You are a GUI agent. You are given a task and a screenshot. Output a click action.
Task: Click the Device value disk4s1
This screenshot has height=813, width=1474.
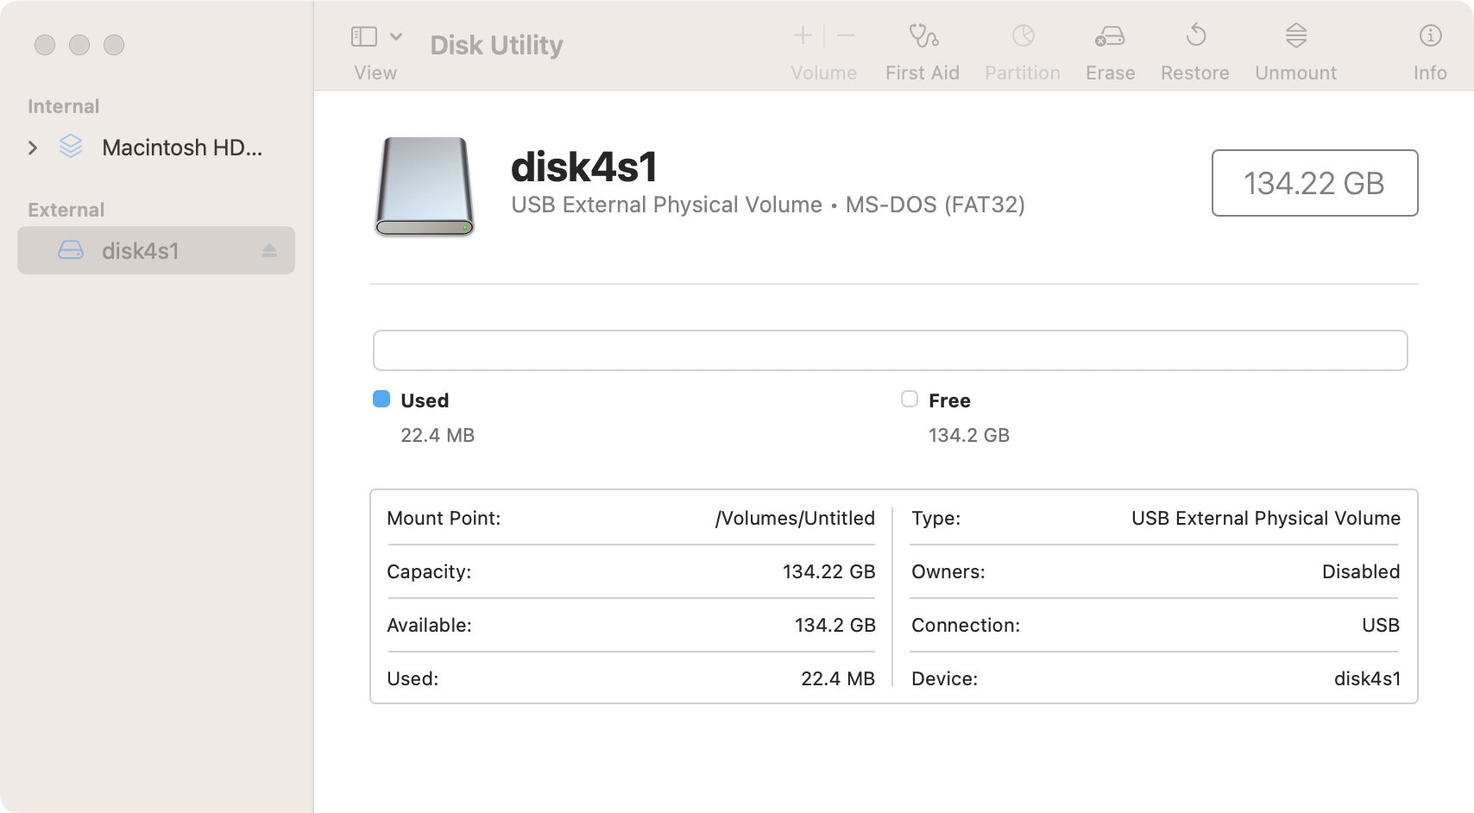1368,678
